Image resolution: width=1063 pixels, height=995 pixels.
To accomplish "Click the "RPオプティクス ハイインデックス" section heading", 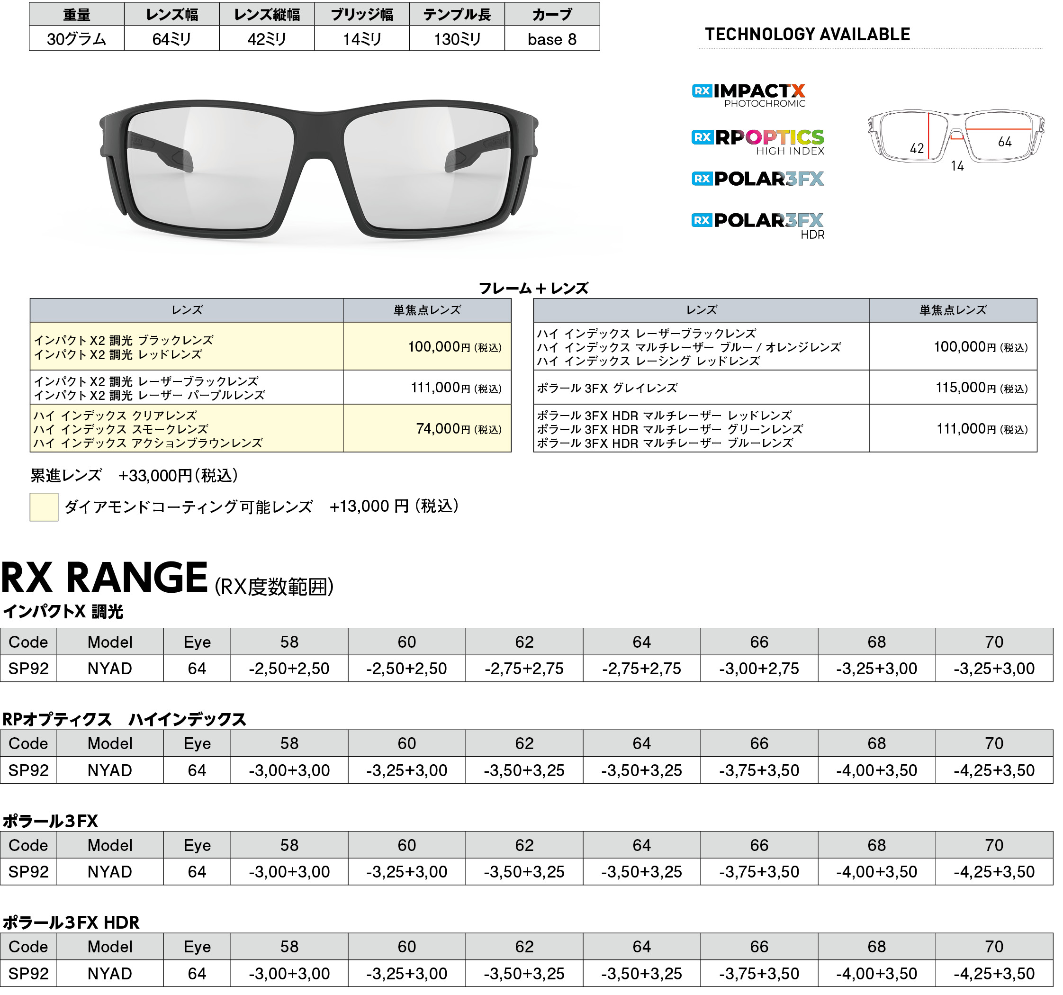I will coord(124,720).
